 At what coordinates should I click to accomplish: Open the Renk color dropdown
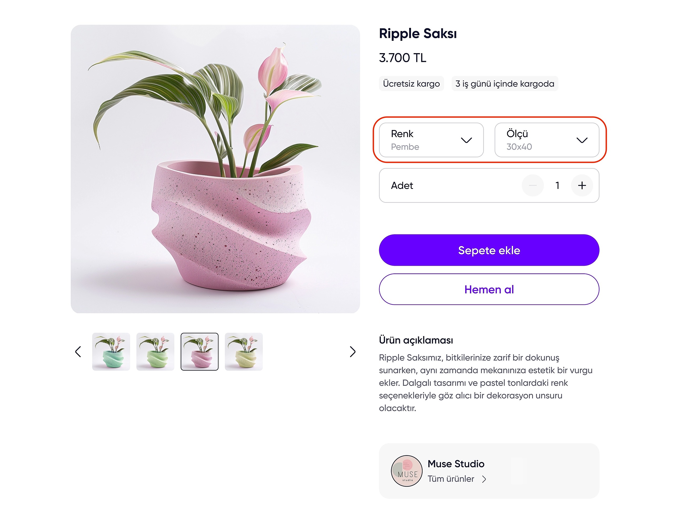coord(431,140)
